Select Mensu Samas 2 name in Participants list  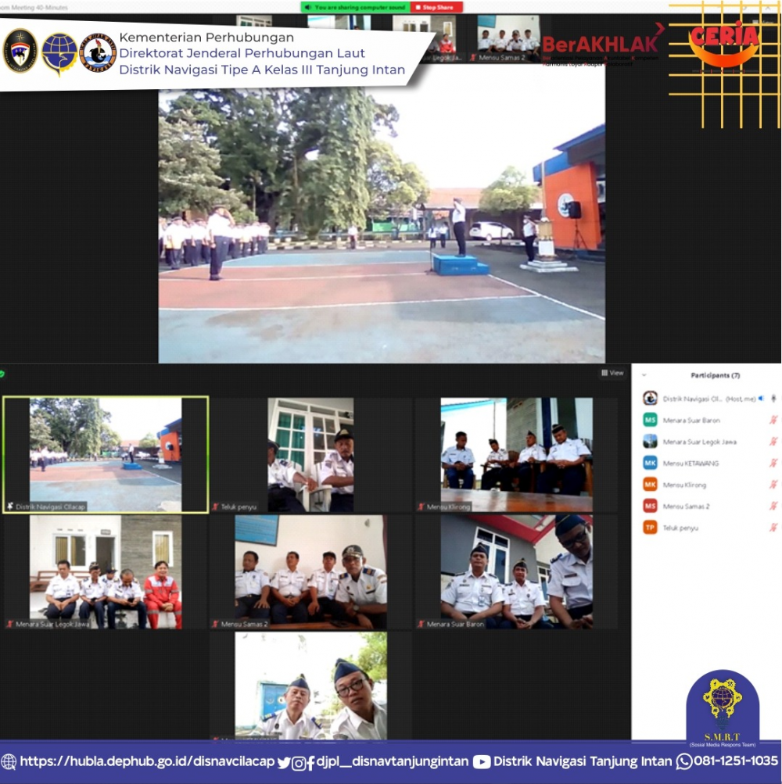tap(686, 506)
